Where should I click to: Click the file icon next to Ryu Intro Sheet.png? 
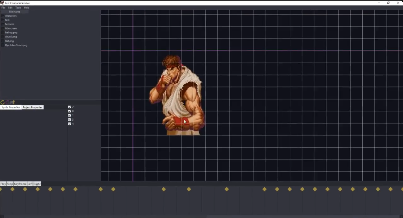coord(2,45)
